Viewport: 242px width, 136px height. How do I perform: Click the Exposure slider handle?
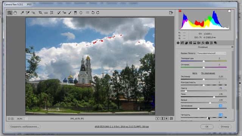pos(204,79)
